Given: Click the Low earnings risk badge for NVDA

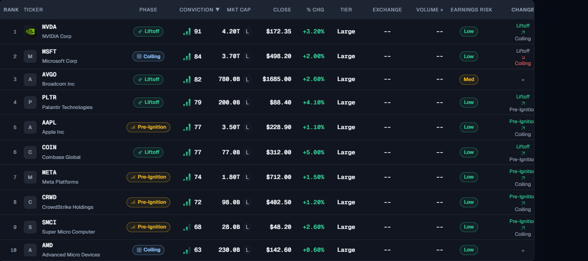Looking at the screenshot, I should point(469,32).
